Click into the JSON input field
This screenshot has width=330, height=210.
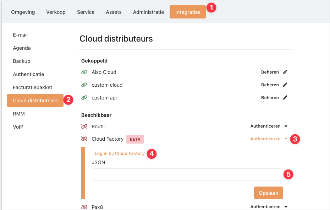187,174
